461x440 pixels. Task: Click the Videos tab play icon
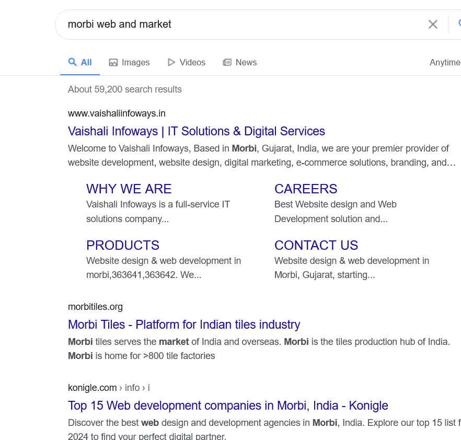coord(171,63)
